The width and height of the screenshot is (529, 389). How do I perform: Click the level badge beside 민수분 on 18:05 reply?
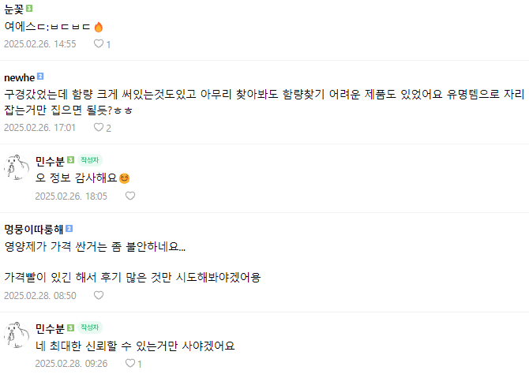tap(70, 160)
